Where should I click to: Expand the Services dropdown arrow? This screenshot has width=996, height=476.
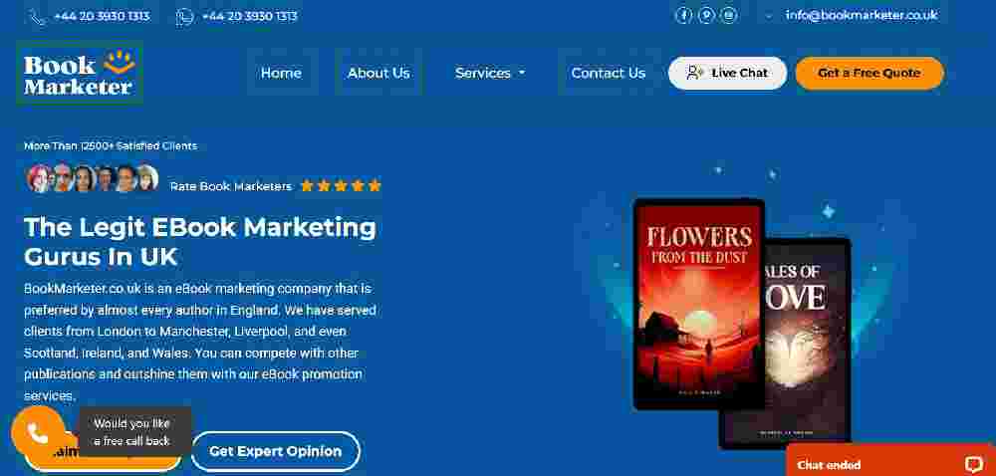pyautogui.click(x=522, y=73)
